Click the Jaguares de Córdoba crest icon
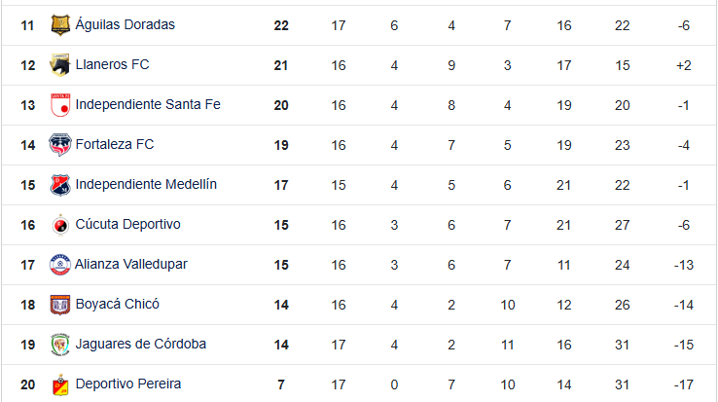Viewport: 718px width, 402px height. 60,345
